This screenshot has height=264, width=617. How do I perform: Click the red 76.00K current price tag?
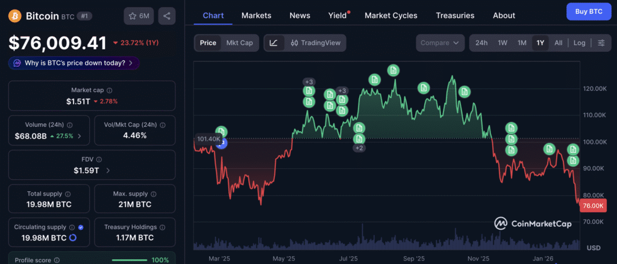tap(594, 206)
